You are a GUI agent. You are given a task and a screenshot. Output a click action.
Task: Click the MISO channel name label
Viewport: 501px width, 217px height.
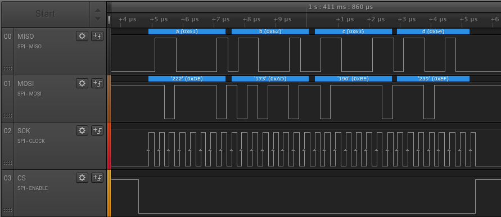pos(25,37)
